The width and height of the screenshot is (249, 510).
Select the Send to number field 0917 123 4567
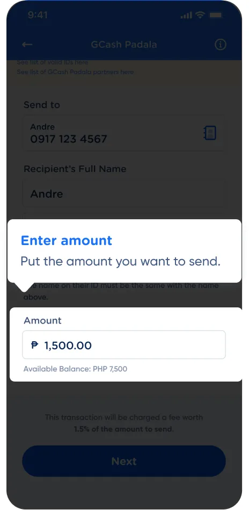click(x=123, y=133)
